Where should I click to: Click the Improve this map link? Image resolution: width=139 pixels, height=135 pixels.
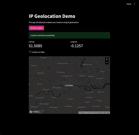tap(104, 113)
